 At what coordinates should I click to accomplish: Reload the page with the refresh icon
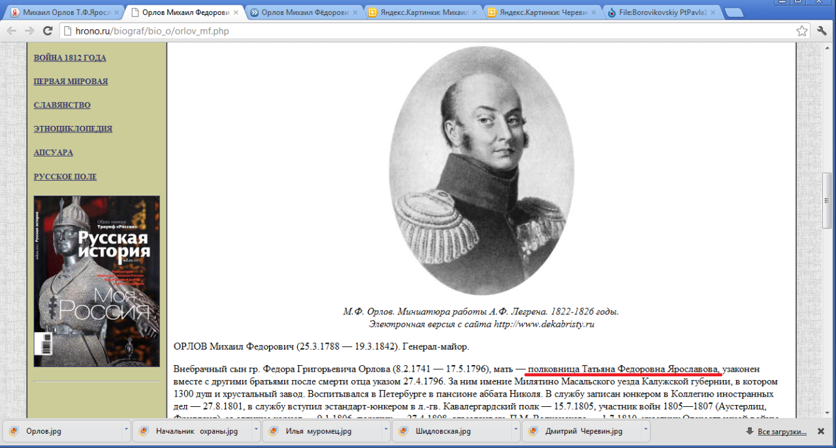[48, 31]
